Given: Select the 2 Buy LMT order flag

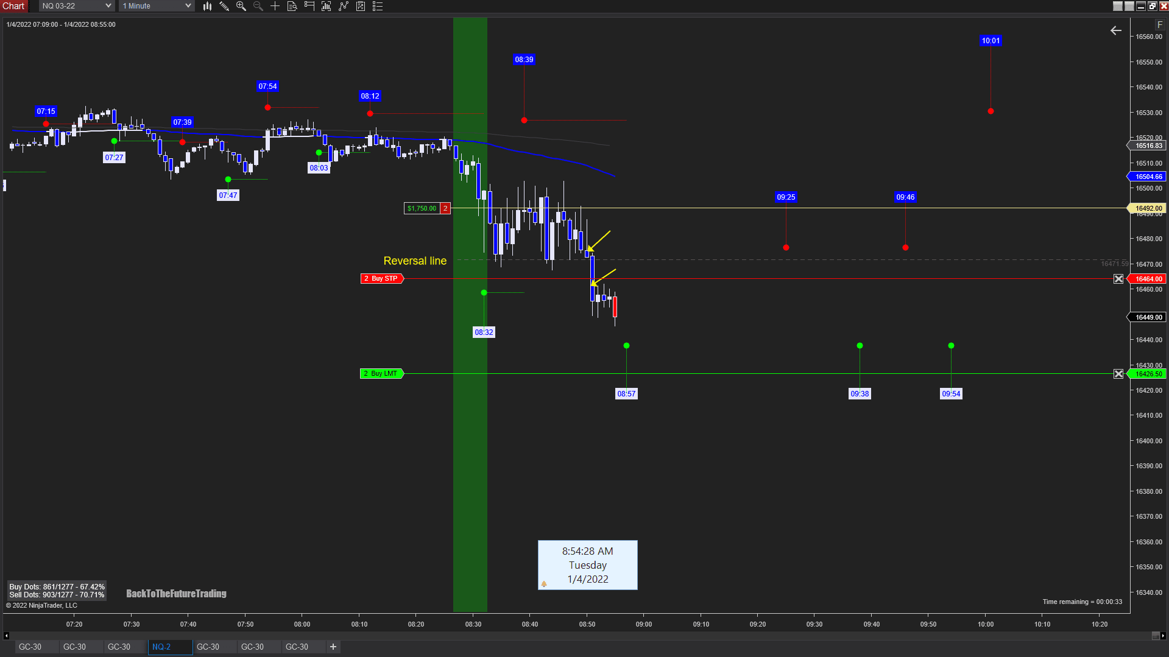Looking at the screenshot, I should (x=382, y=374).
